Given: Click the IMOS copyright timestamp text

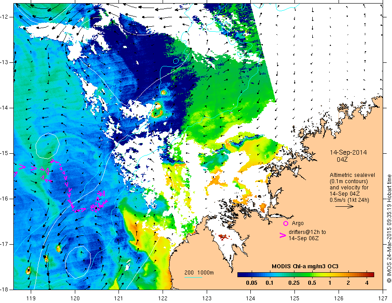Looking at the screenshot, I should (x=389, y=229).
